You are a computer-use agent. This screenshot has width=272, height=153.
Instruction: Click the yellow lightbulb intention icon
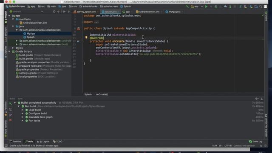click(86, 37)
